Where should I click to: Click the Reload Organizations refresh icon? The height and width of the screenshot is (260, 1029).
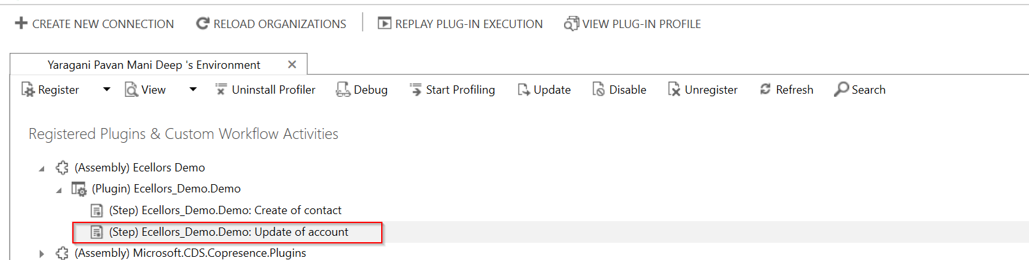click(x=203, y=24)
